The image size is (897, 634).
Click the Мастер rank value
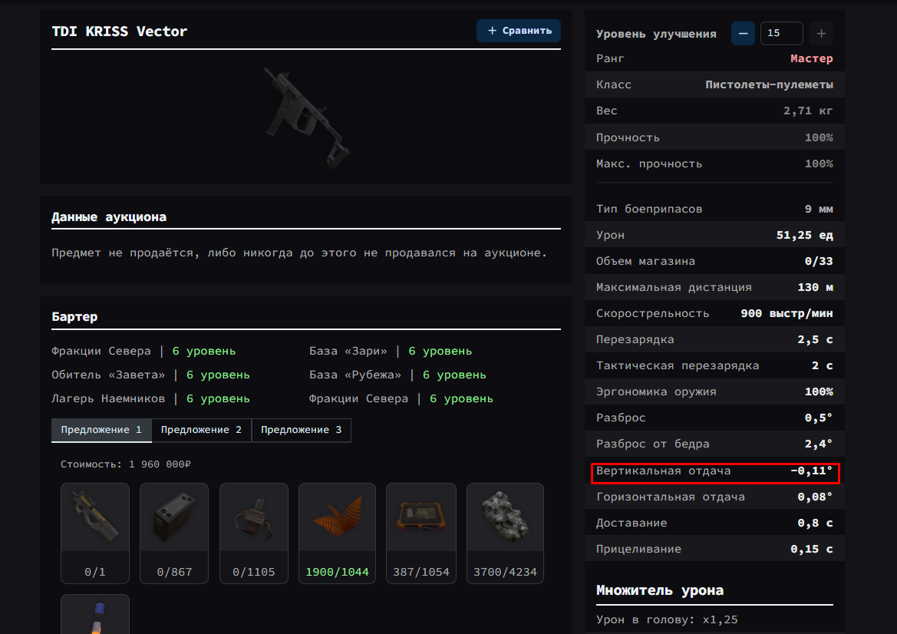point(811,58)
